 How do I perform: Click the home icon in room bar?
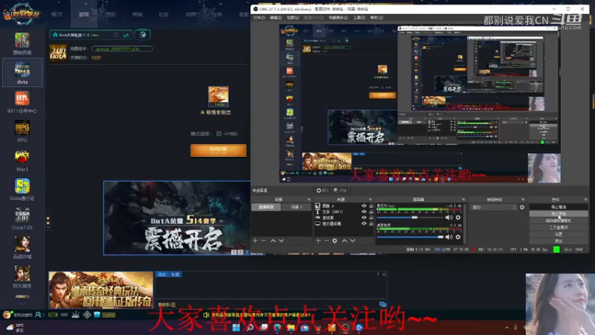tap(55, 35)
